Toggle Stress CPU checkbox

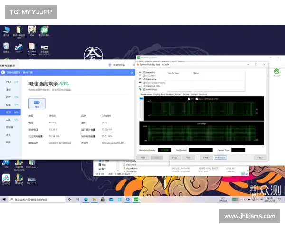coord(144,72)
